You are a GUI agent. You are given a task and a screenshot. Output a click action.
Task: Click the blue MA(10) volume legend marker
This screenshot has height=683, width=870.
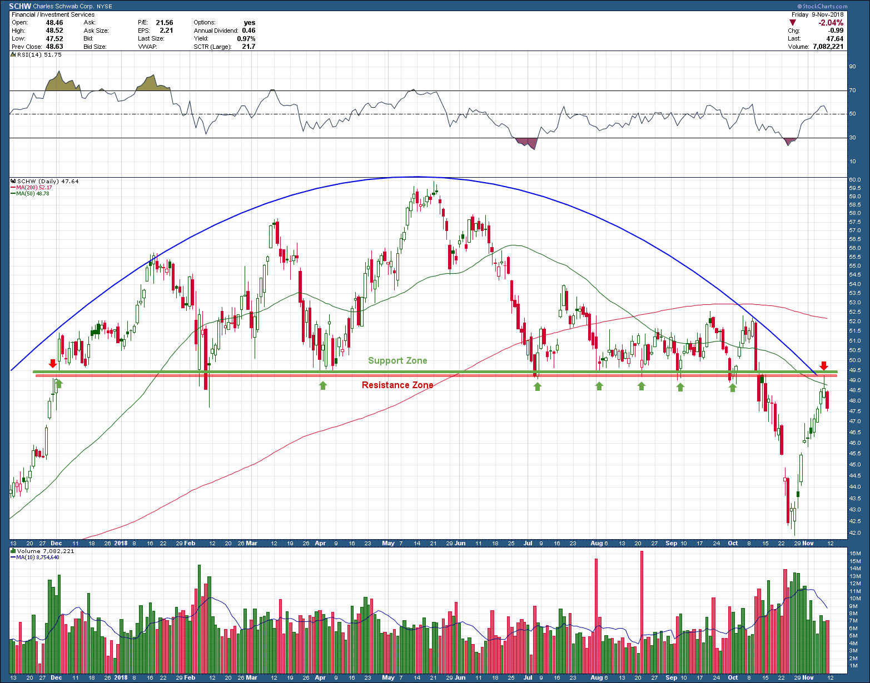coord(13,557)
